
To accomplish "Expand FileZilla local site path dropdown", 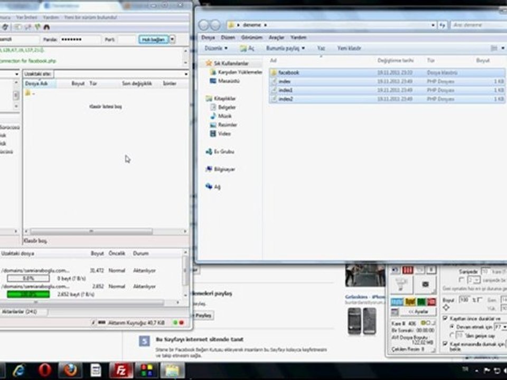I will pos(16,74).
